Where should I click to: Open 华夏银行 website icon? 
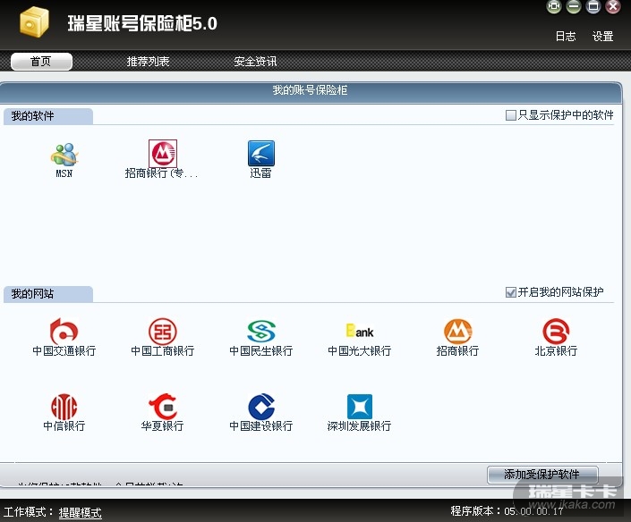click(x=163, y=407)
